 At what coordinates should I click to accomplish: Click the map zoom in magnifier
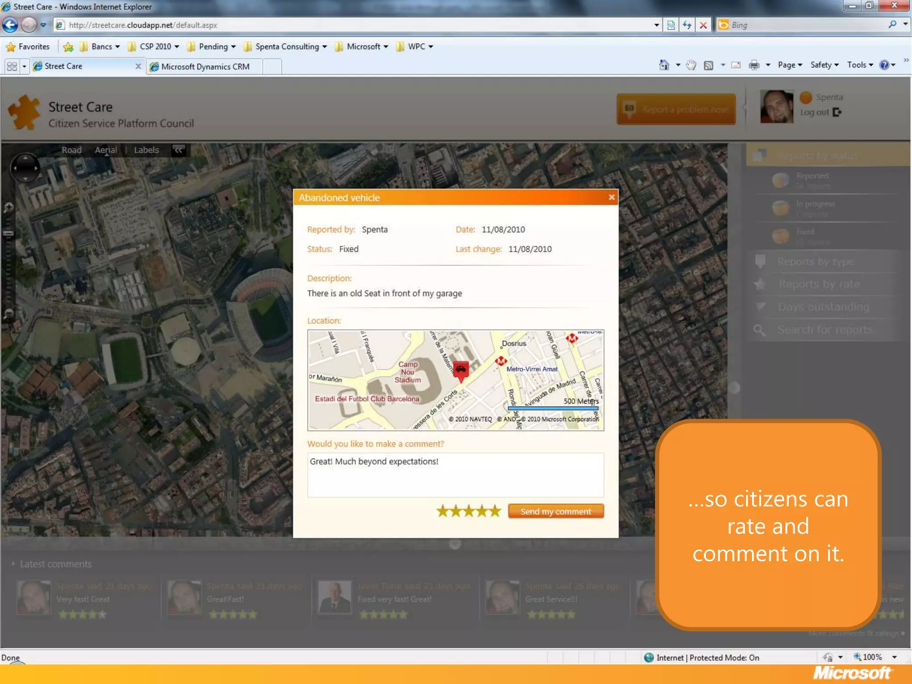pos(8,208)
